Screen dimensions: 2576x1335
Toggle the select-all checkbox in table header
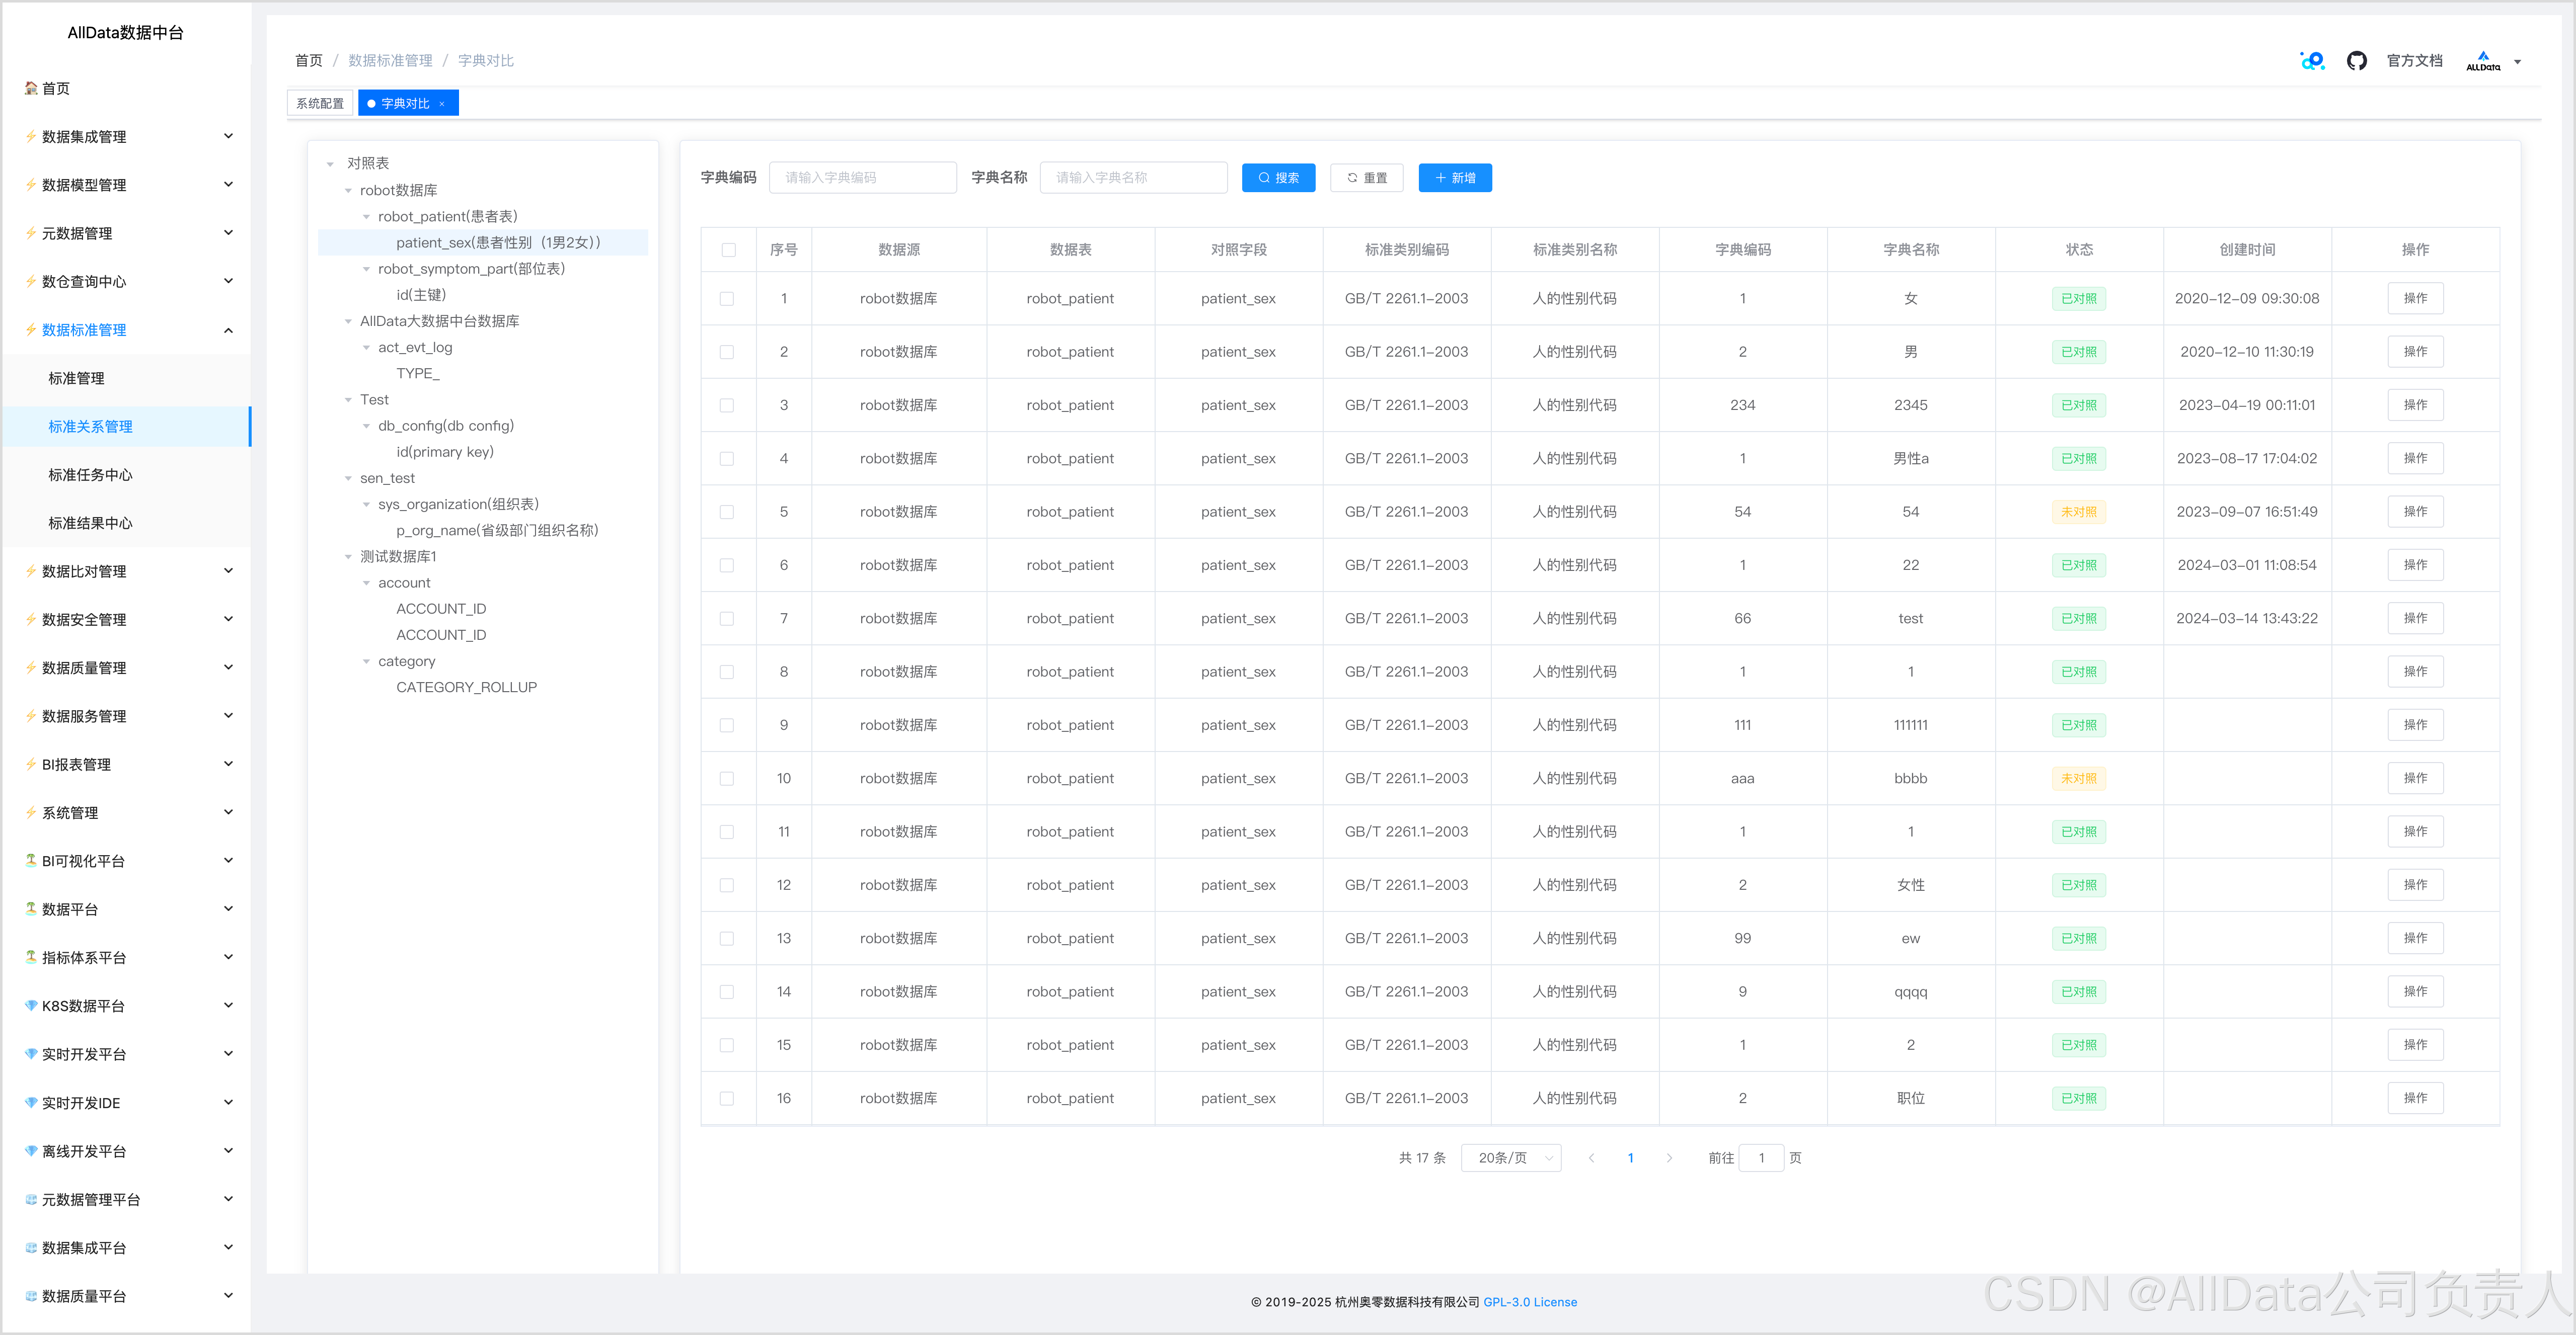[728, 250]
